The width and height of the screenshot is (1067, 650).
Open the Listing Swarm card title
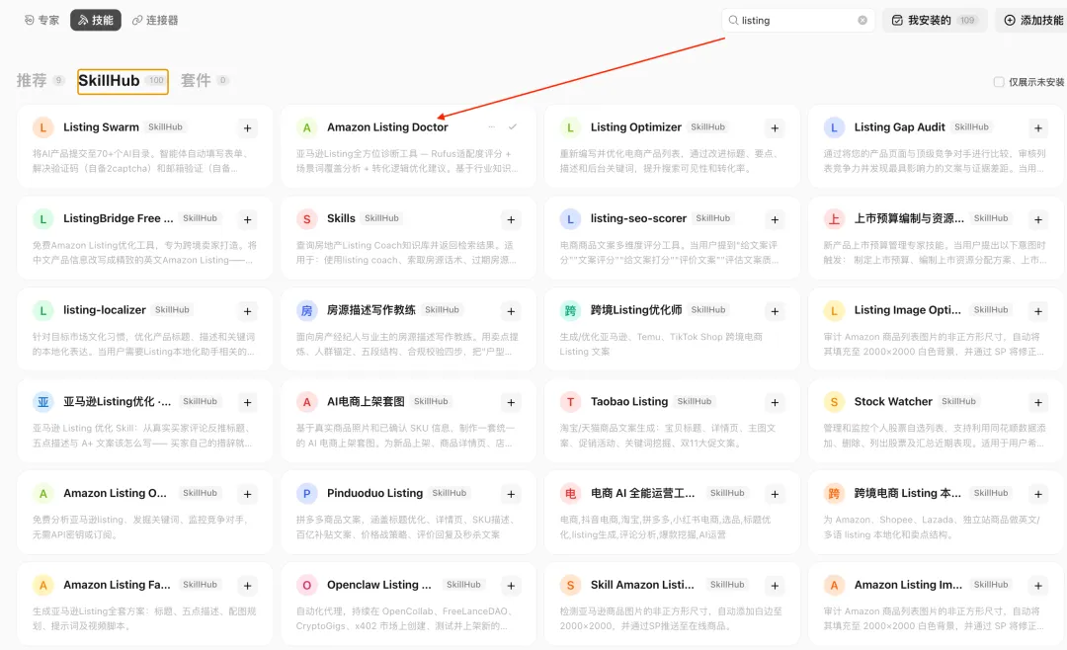click(x=101, y=127)
